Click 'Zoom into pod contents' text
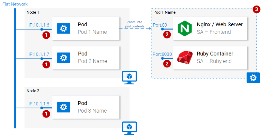 pos(135,24)
